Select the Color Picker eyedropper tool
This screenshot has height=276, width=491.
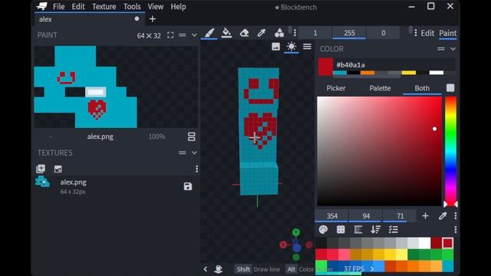(x=262, y=32)
